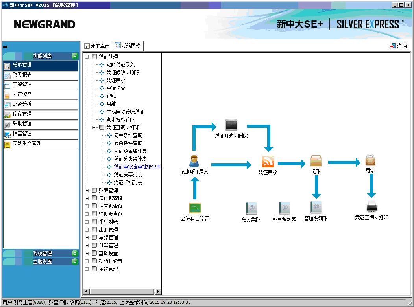Open the 凭证审批流审批情况表 link

tap(137, 167)
